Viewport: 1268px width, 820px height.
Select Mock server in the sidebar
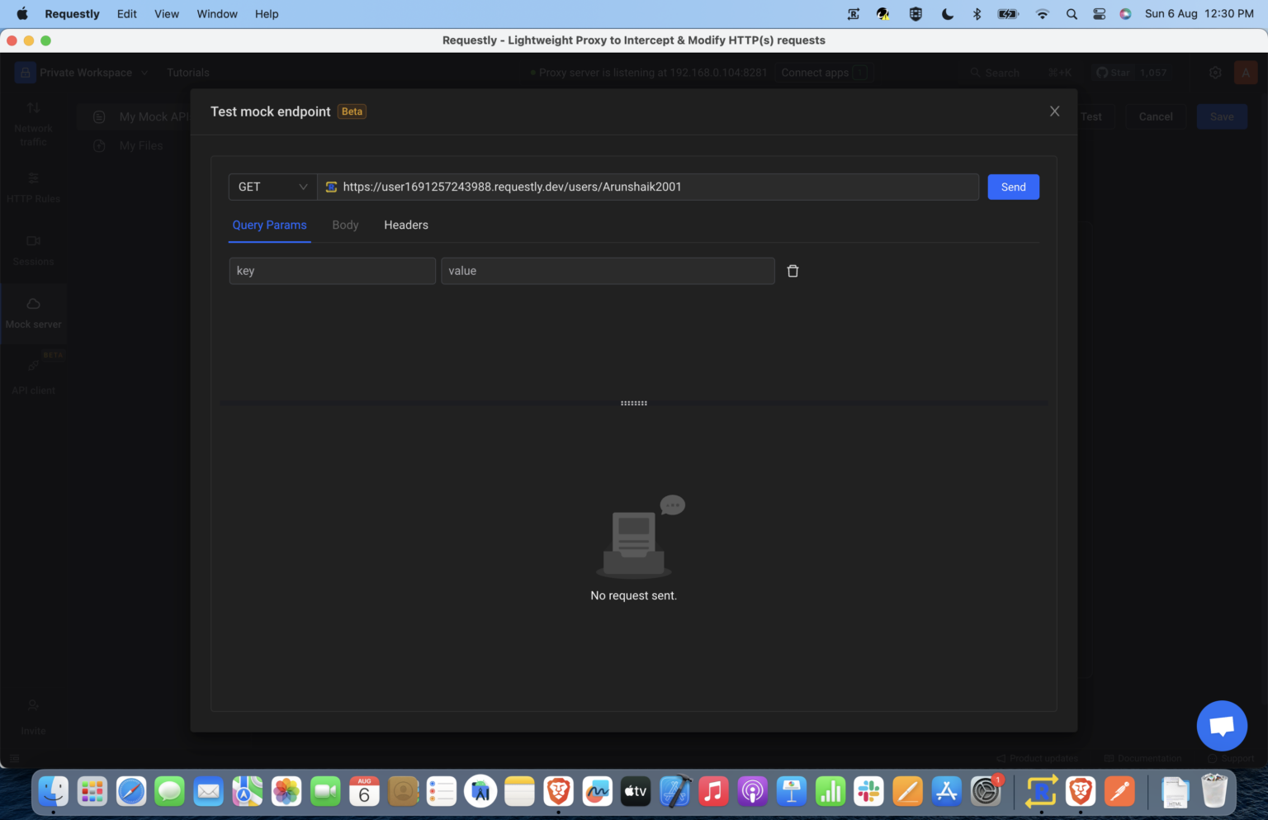pos(33,312)
